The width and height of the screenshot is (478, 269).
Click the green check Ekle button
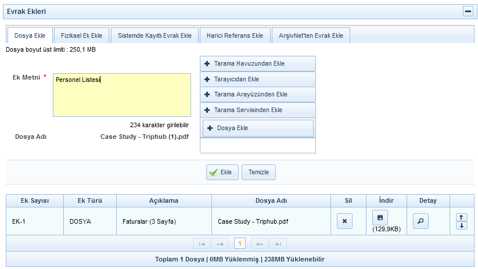pos(222,173)
